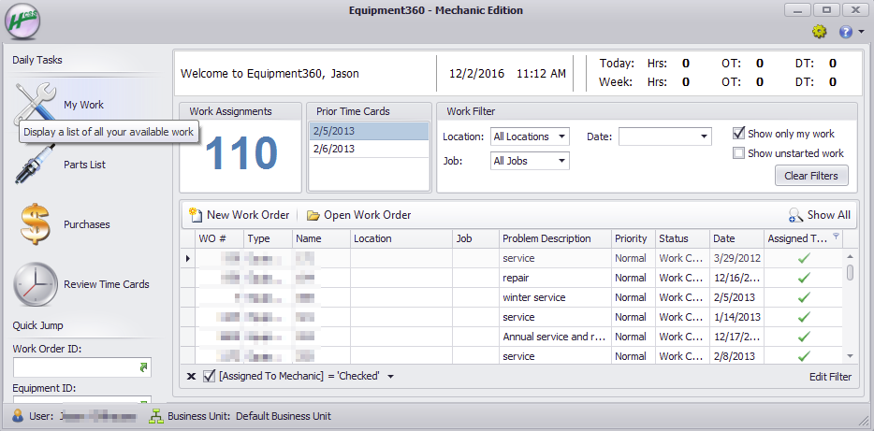
Task: Expand the arrow next to the help icon
Action: click(861, 32)
